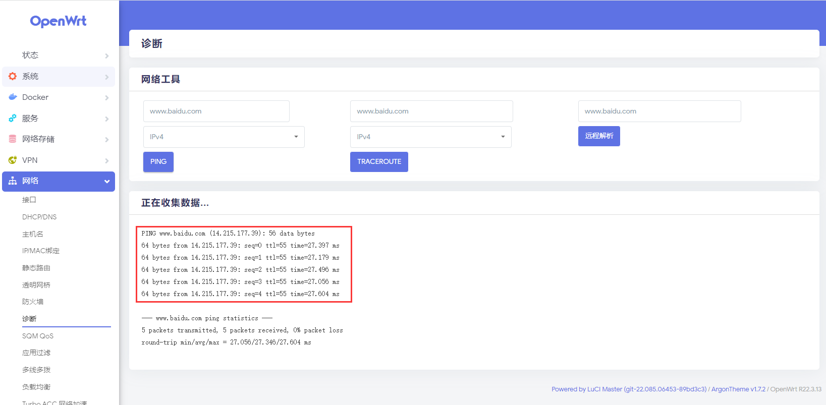Click the OpenWrt R22.3.13 footer text
Viewport: 826px width, 405px height.
tap(796, 389)
